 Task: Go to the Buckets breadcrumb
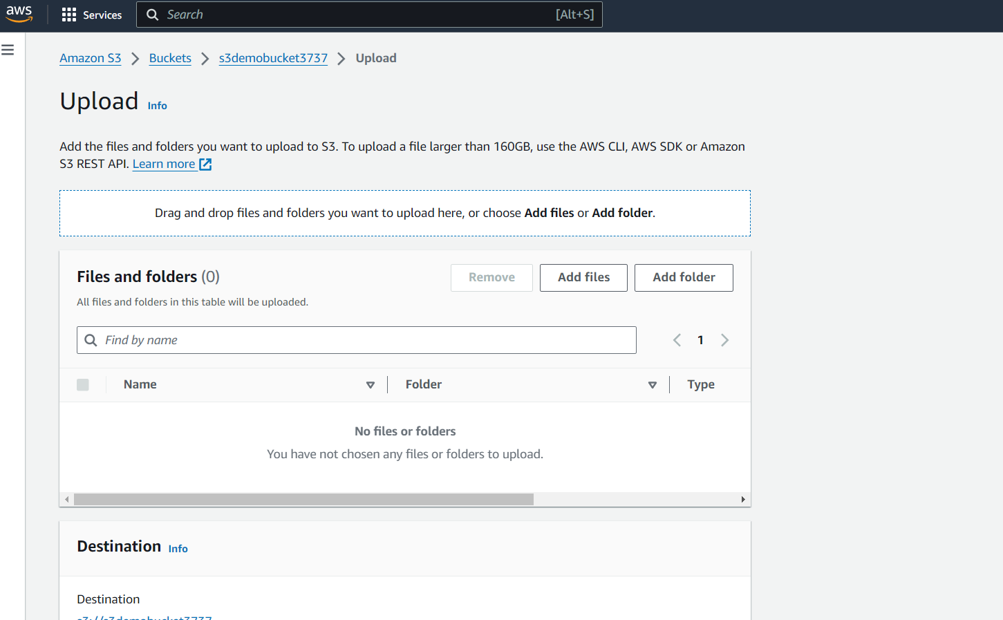click(x=170, y=58)
